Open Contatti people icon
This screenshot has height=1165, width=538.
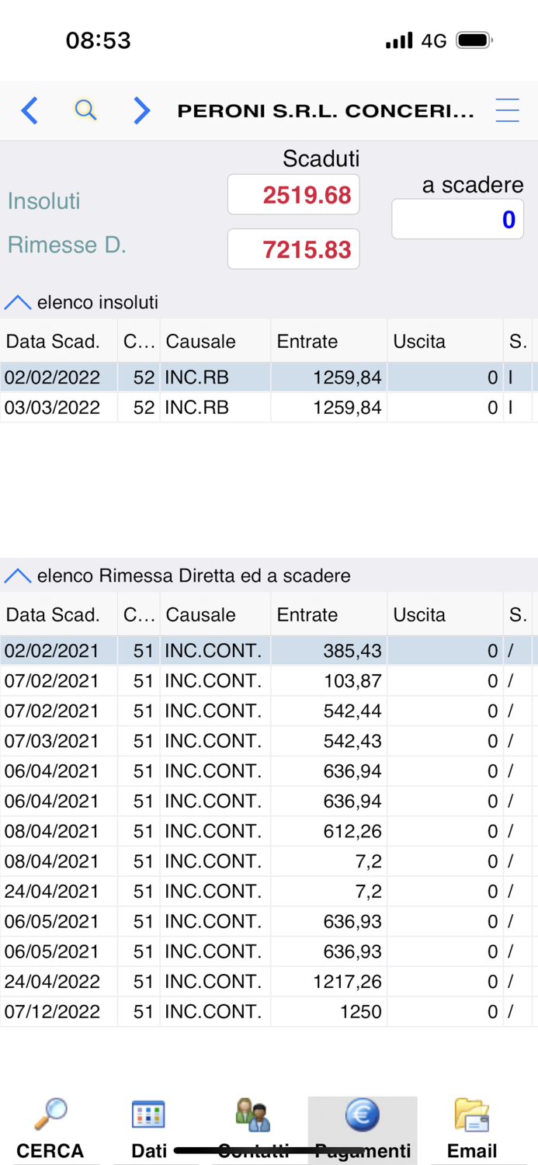pos(253,1115)
